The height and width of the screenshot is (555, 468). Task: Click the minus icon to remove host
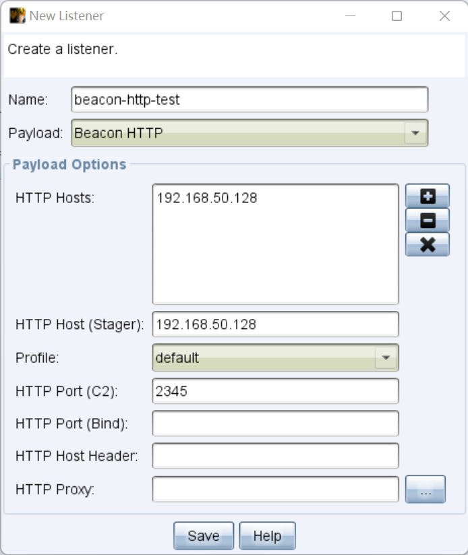427,220
